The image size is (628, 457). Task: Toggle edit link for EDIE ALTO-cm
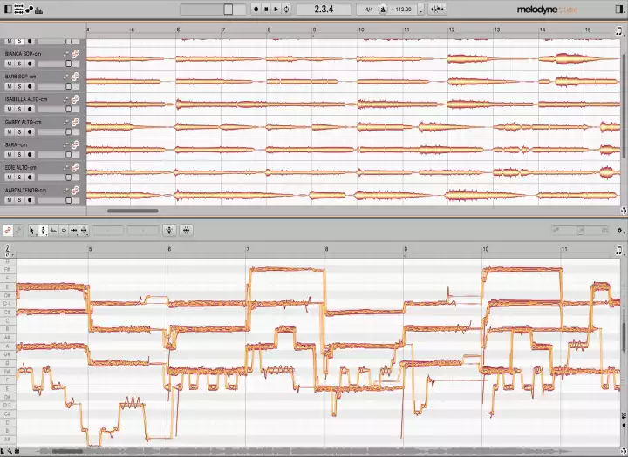pos(75,167)
